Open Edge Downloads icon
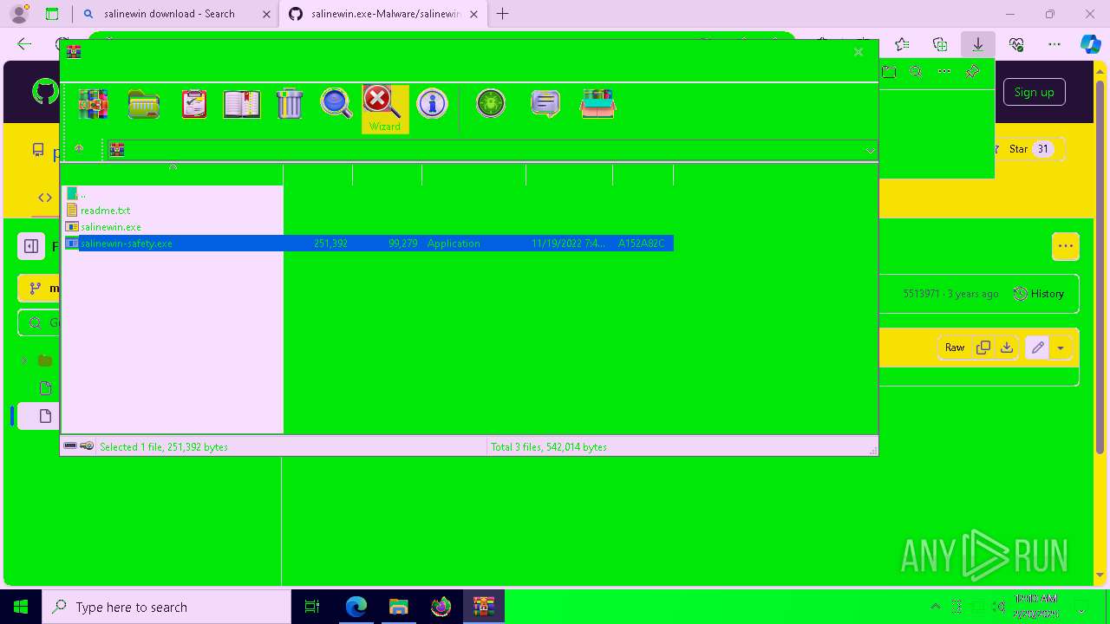 point(978,44)
